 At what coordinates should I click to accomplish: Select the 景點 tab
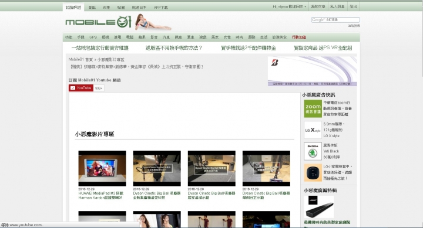coord(92,8)
